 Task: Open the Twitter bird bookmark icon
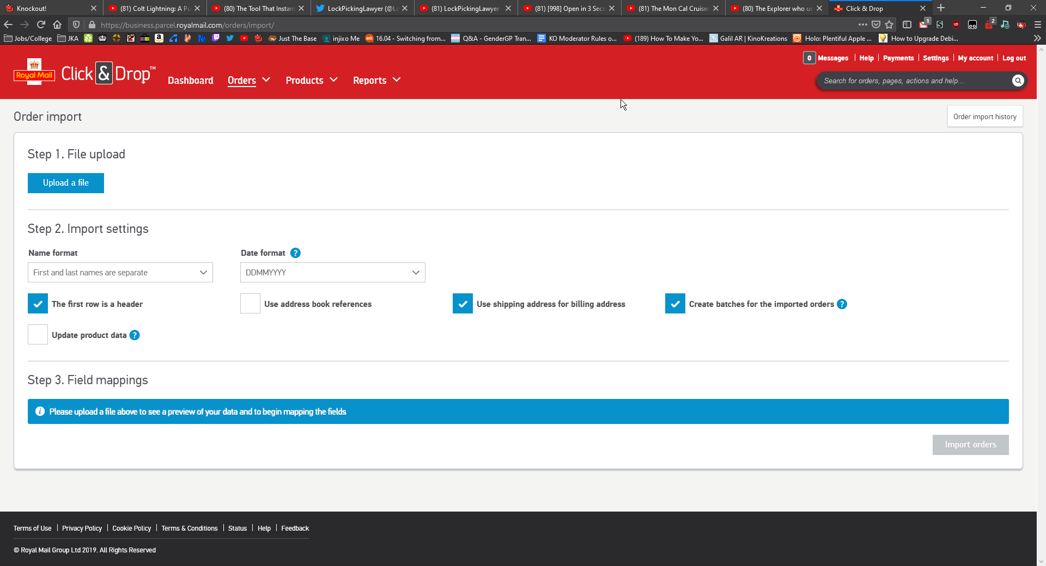(x=230, y=38)
